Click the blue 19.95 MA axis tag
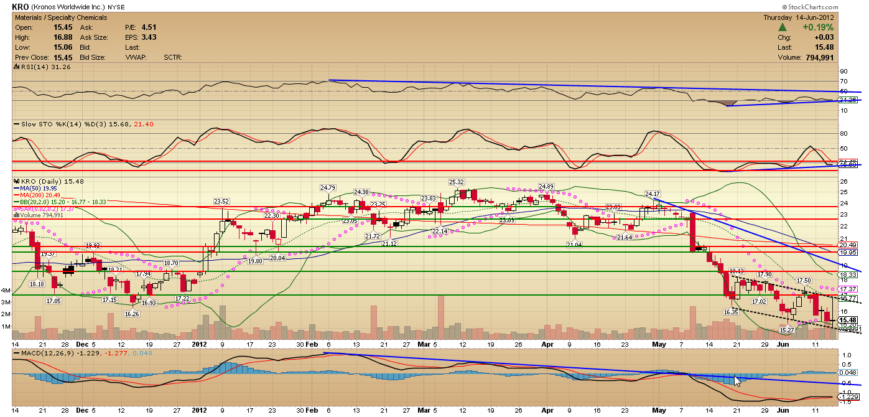Viewport: 869px width, 417px height. coord(849,253)
